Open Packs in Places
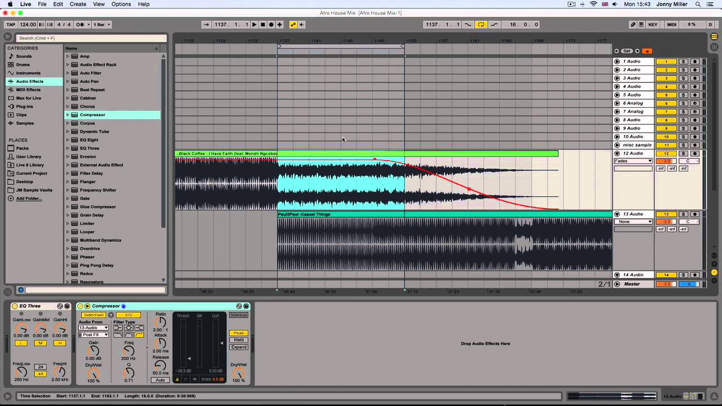 22,148
